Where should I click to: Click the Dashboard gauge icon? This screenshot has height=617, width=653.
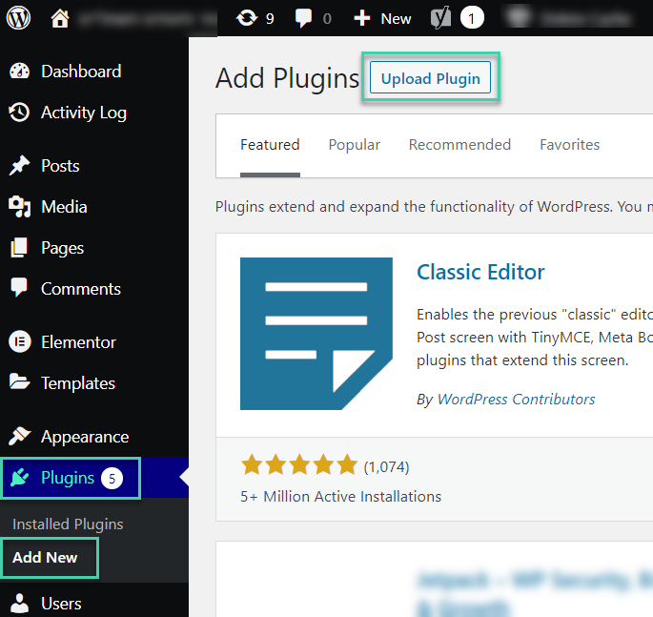pyautogui.click(x=20, y=72)
